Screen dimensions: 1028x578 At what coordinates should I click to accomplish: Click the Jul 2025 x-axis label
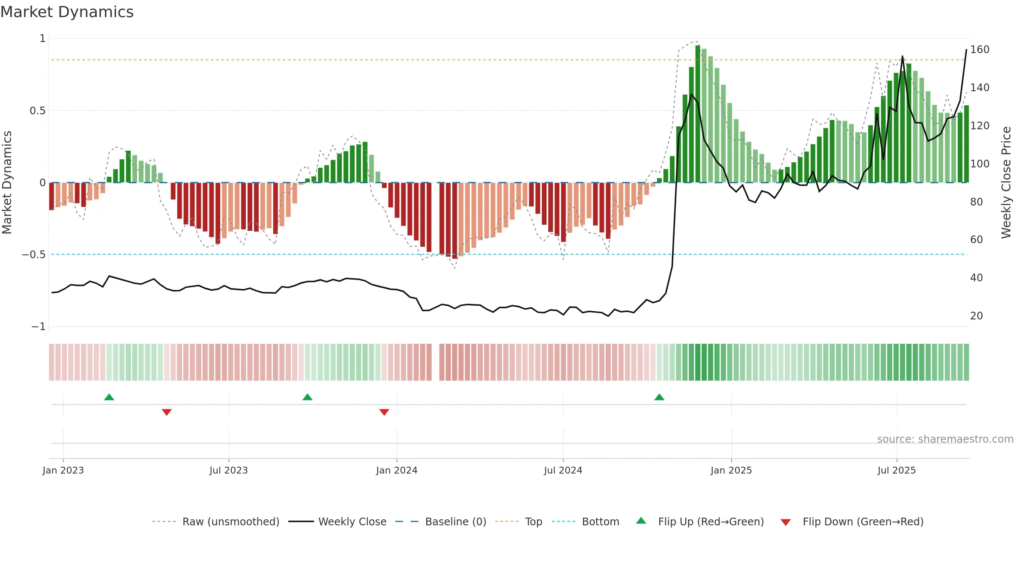pos(897,470)
